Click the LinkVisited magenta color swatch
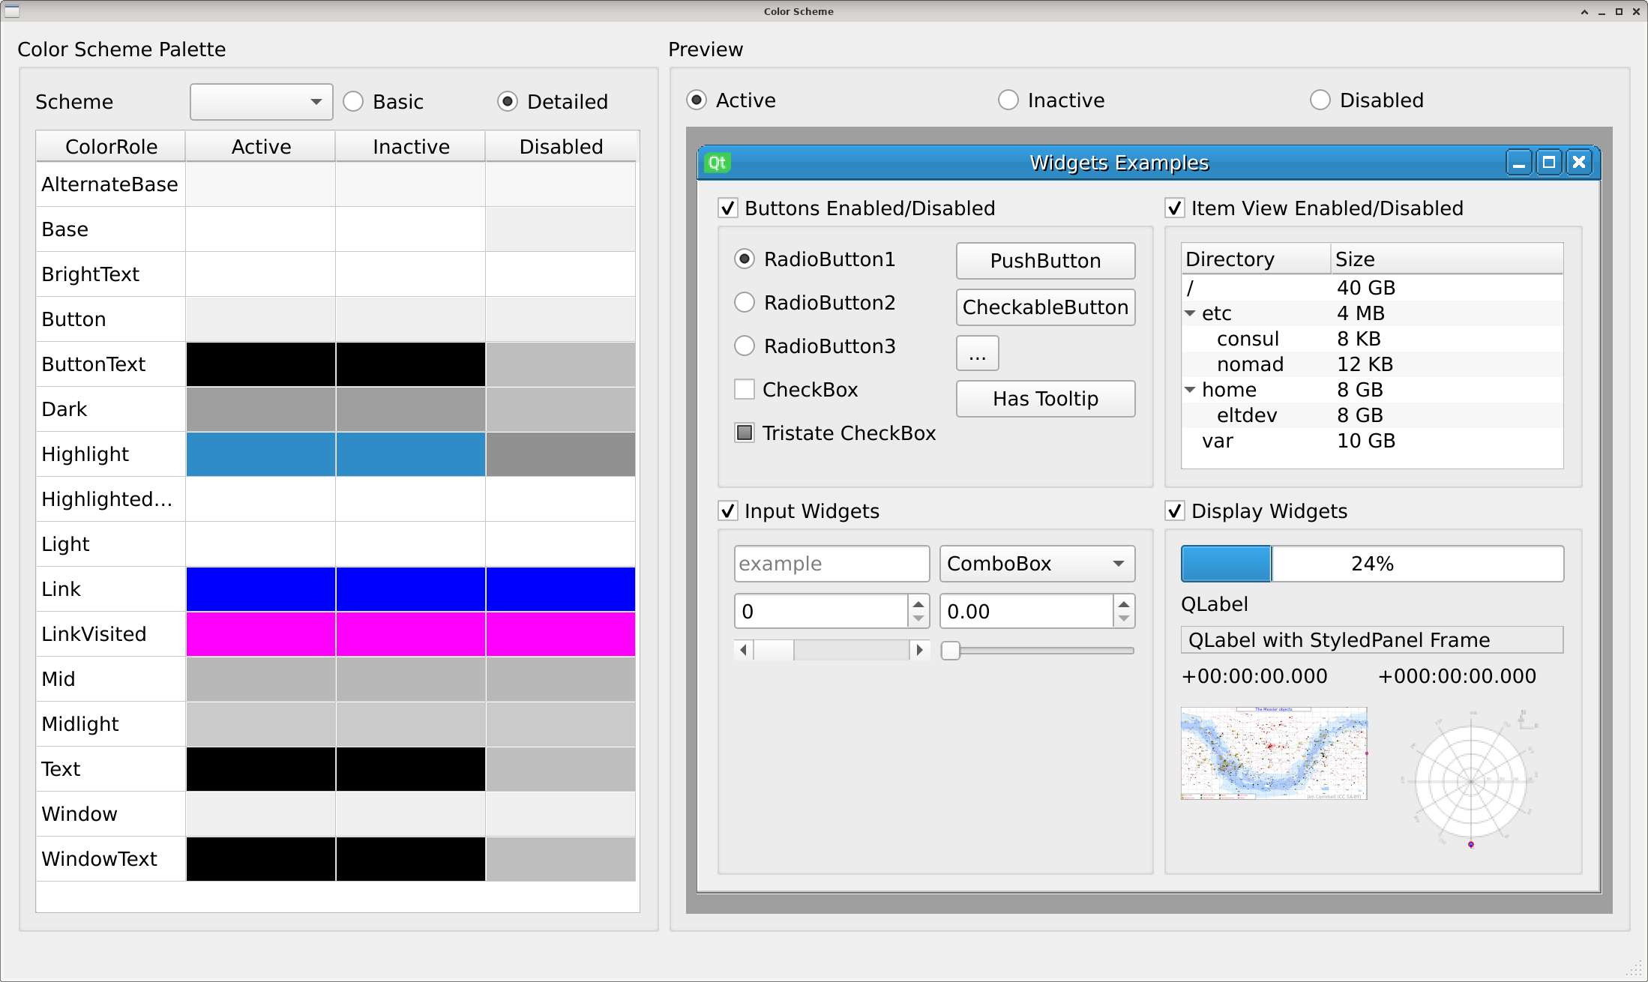 coord(260,633)
